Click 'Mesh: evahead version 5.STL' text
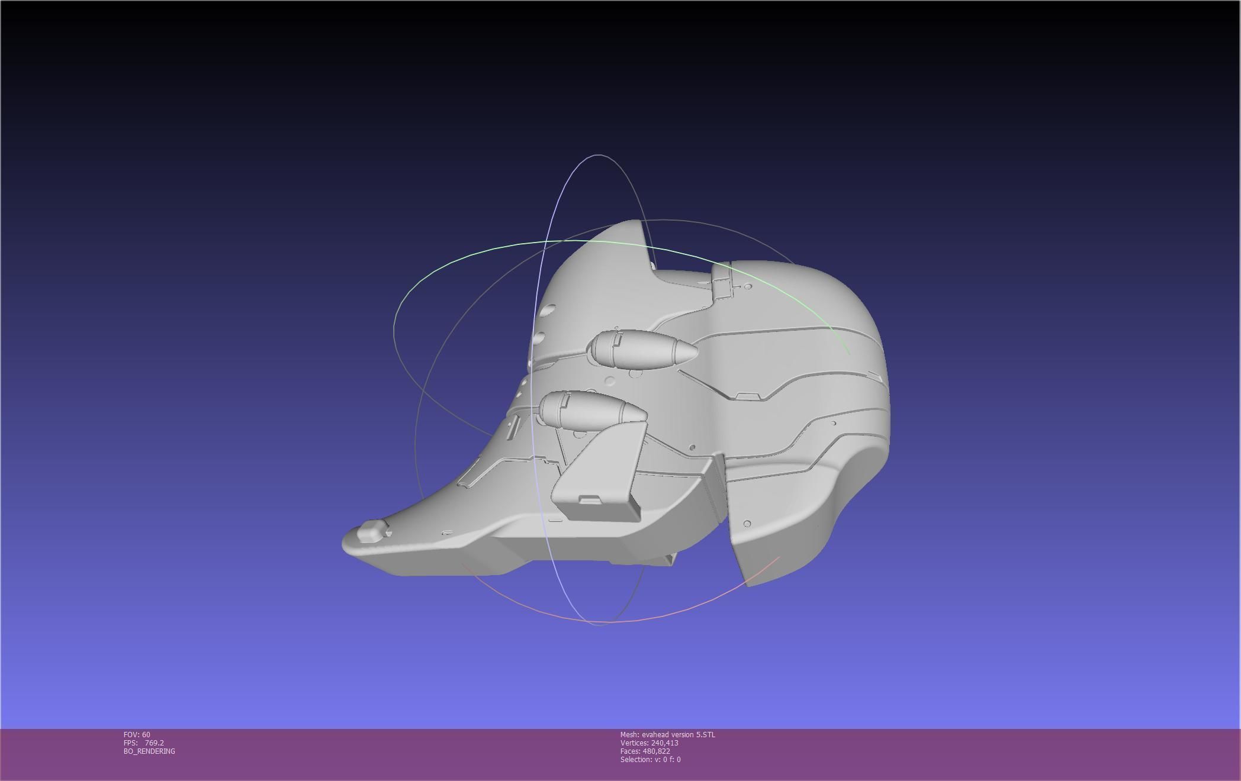1241x781 pixels. [667, 734]
